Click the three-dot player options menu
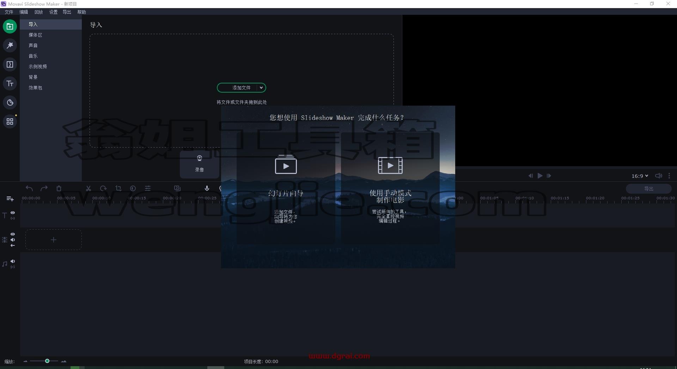Viewport: 677px width, 369px height. tap(669, 176)
